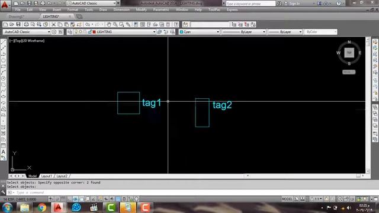
Task: Toggle the LIGHTING layer freeze sun icon
Action: click(x=81, y=32)
